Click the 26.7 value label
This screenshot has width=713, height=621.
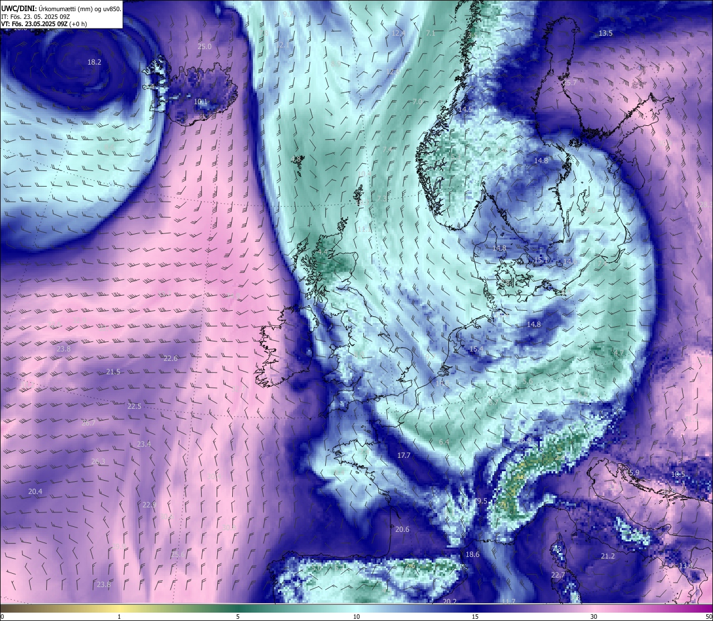[88, 423]
